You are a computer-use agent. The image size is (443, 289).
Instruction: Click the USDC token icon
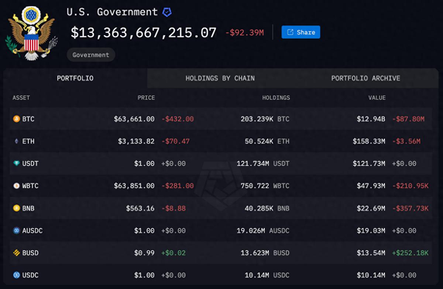[x=16, y=275]
